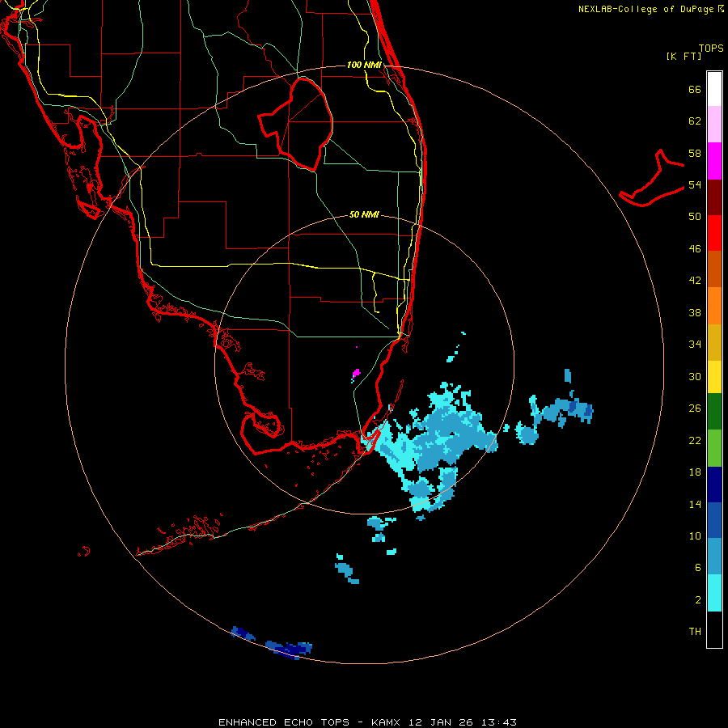This screenshot has height=728, width=728.
Task: Click the dark blue echo on the southern ring edge
Action: pyautogui.click(x=289, y=650)
